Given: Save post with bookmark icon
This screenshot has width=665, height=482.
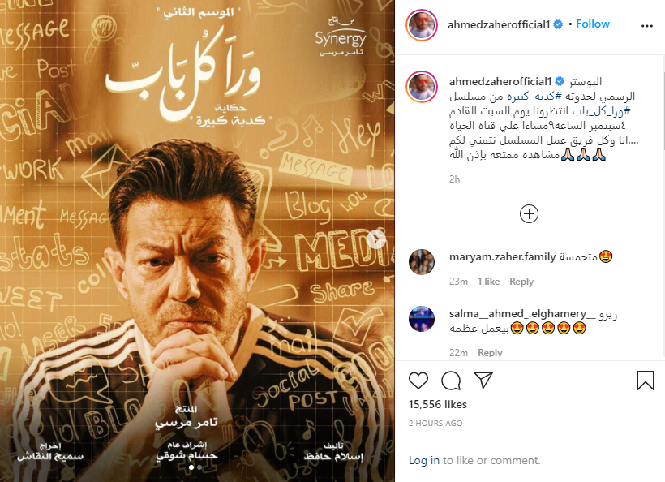Looking at the screenshot, I should (x=645, y=381).
